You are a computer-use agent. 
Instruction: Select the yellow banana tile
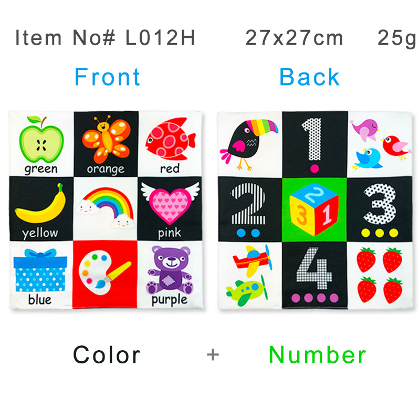(41, 208)
